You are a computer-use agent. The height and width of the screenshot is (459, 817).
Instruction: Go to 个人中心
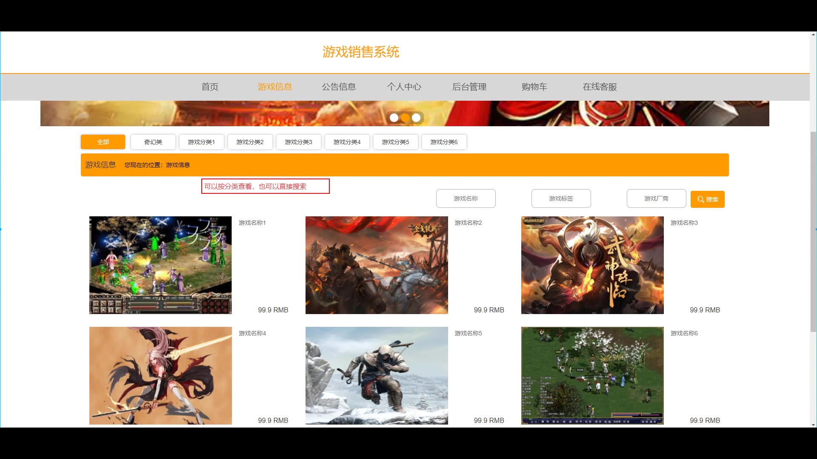(x=404, y=87)
